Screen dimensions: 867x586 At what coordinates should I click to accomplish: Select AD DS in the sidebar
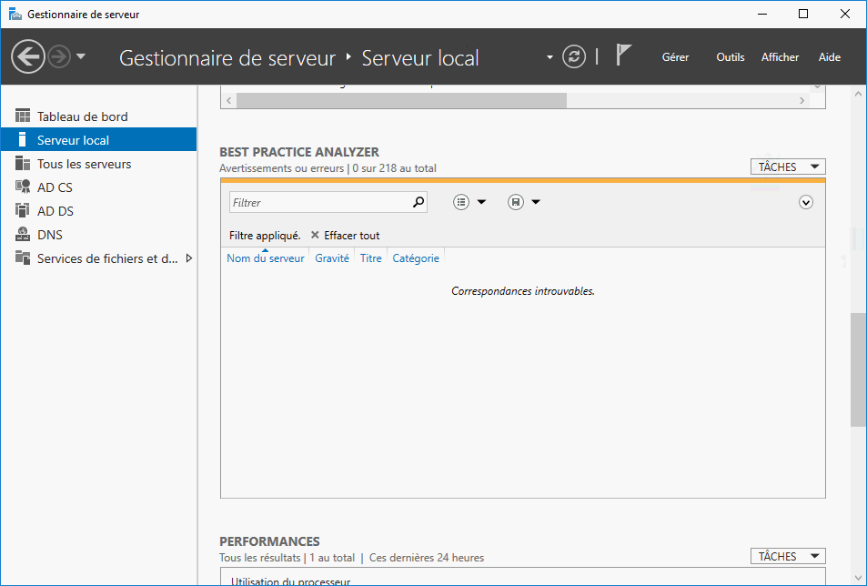tap(55, 211)
